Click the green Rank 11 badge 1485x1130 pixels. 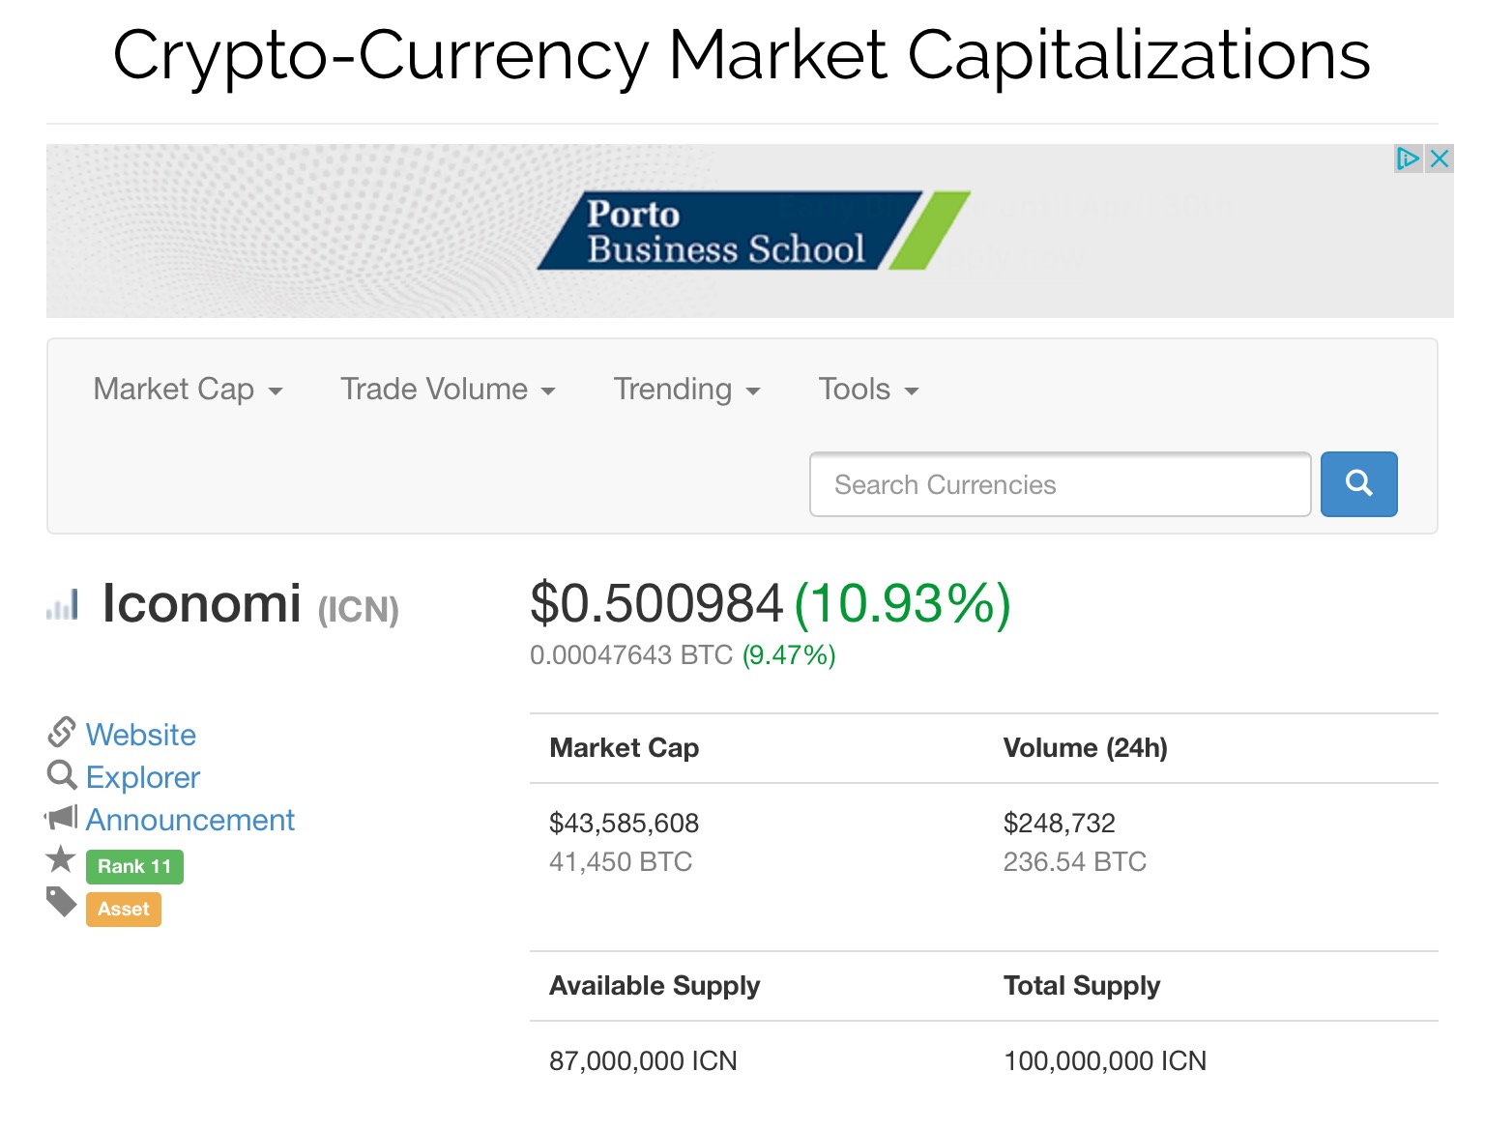click(x=134, y=866)
